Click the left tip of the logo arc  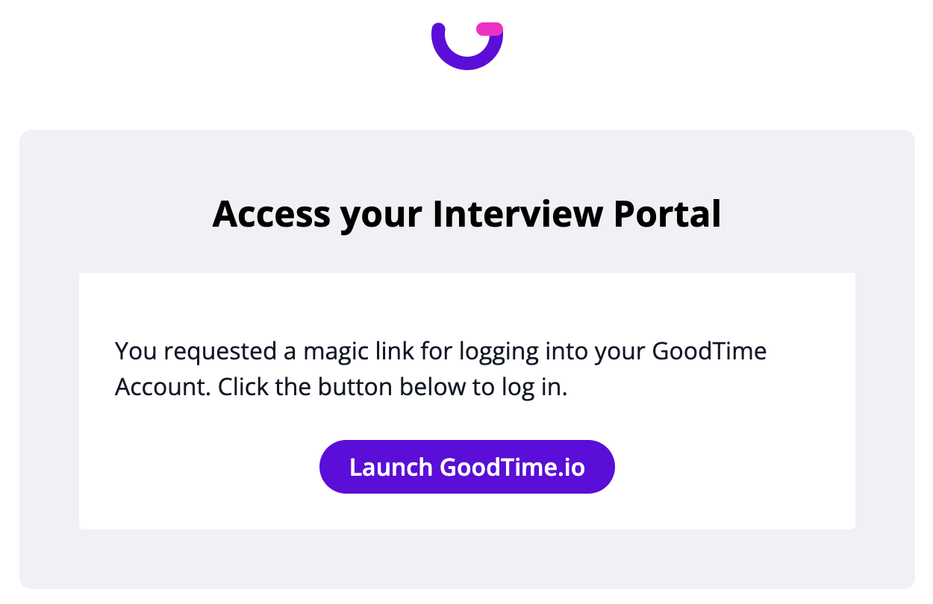437,28
